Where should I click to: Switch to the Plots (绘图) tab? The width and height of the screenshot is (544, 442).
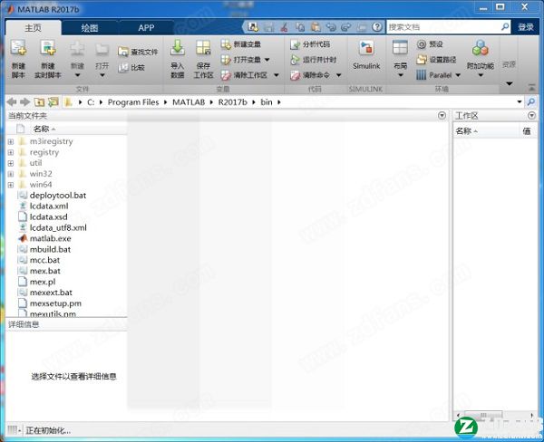[90, 28]
